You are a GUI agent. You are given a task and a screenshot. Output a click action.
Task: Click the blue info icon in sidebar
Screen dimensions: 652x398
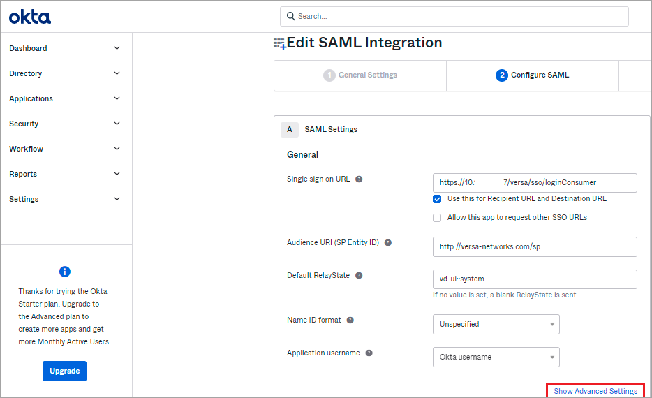[x=64, y=272]
